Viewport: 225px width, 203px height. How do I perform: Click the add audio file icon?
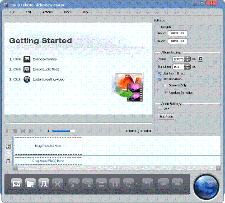(x=44, y=184)
